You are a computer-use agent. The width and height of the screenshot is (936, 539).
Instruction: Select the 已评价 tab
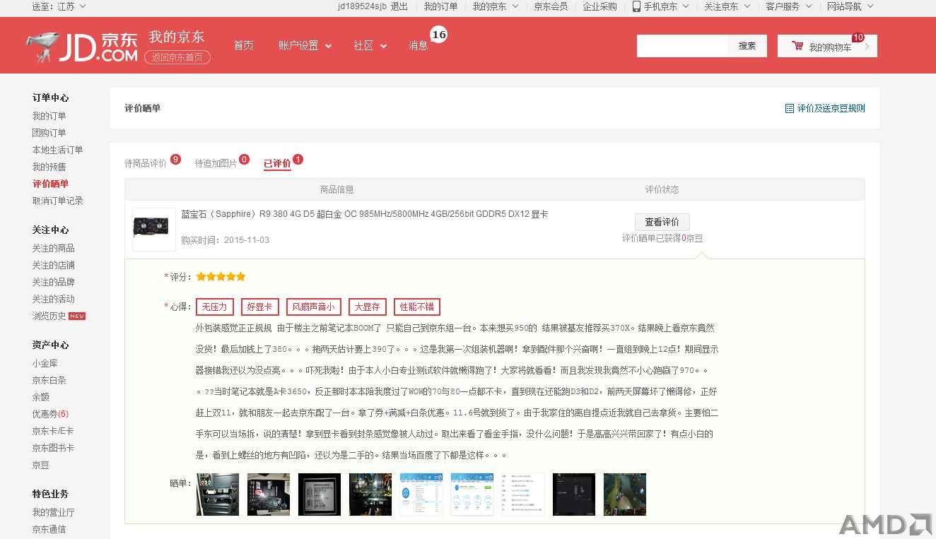[277, 163]
